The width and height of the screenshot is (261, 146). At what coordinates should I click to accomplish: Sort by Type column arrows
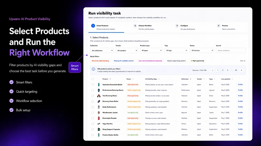tap(215, 79)
